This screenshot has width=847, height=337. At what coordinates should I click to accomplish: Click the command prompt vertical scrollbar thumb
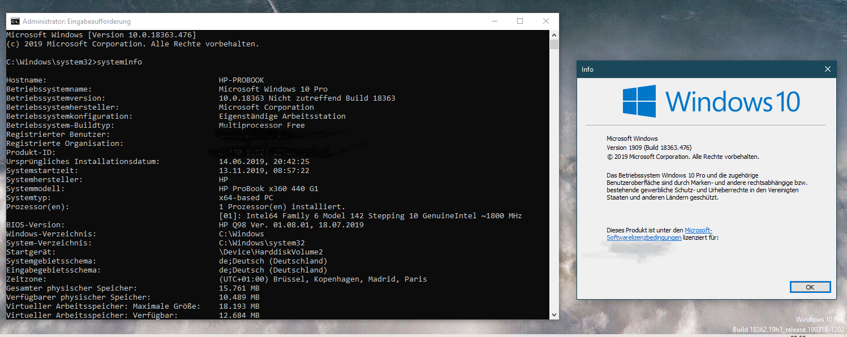tap(554, 45)
